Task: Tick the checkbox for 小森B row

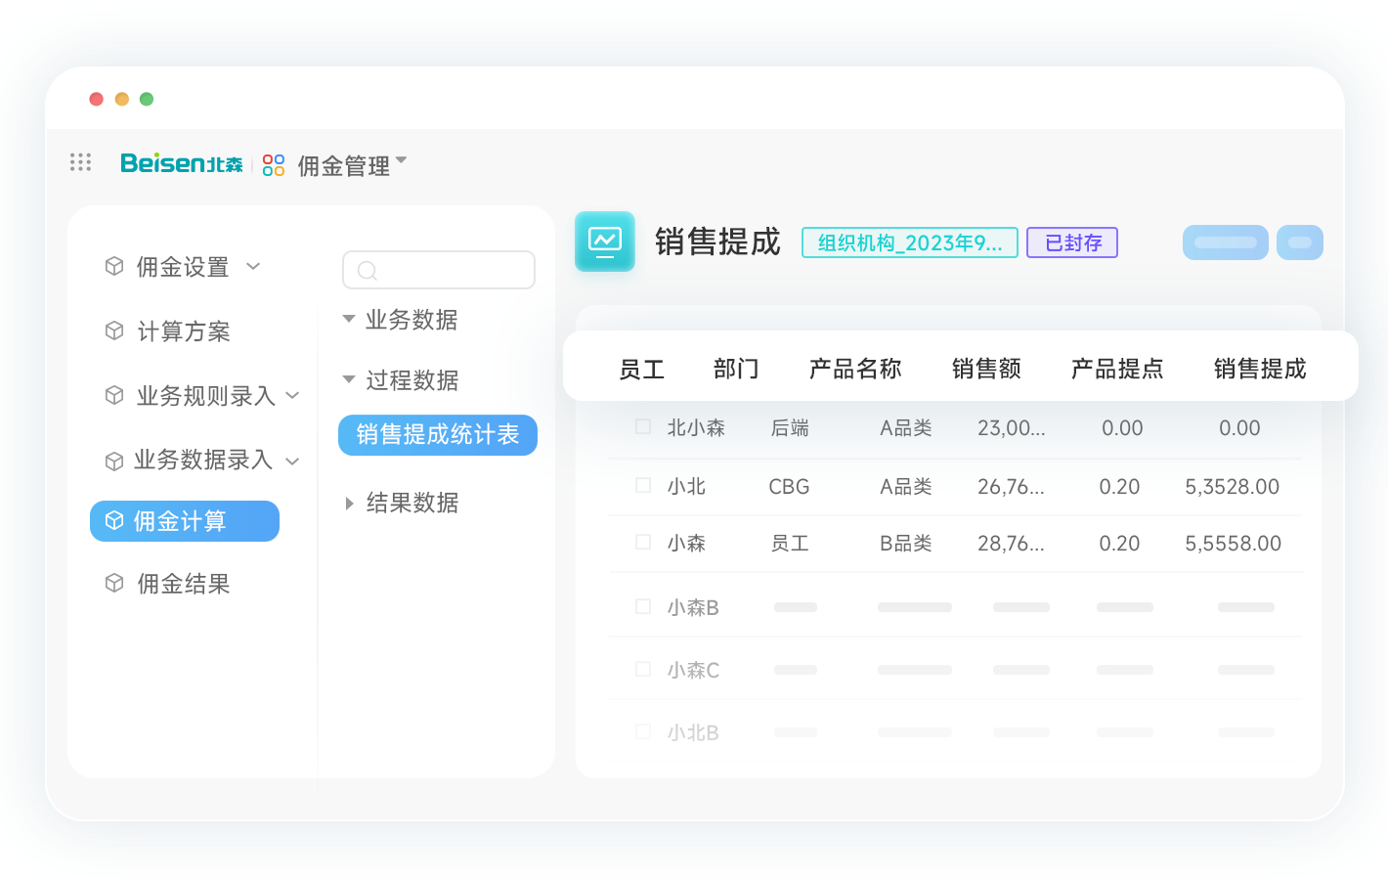Action: click(x=642, y=607)
